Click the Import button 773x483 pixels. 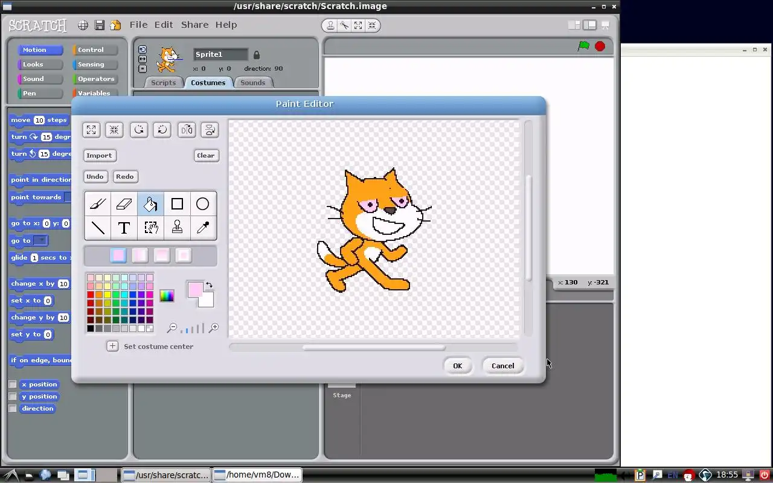99,155
